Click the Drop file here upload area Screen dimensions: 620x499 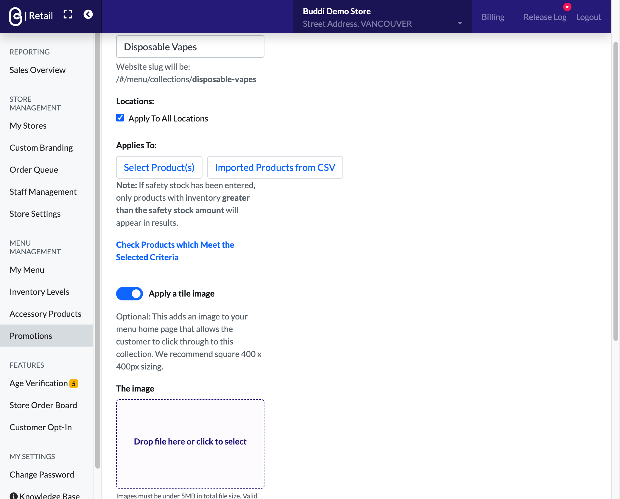click(190, 444)
